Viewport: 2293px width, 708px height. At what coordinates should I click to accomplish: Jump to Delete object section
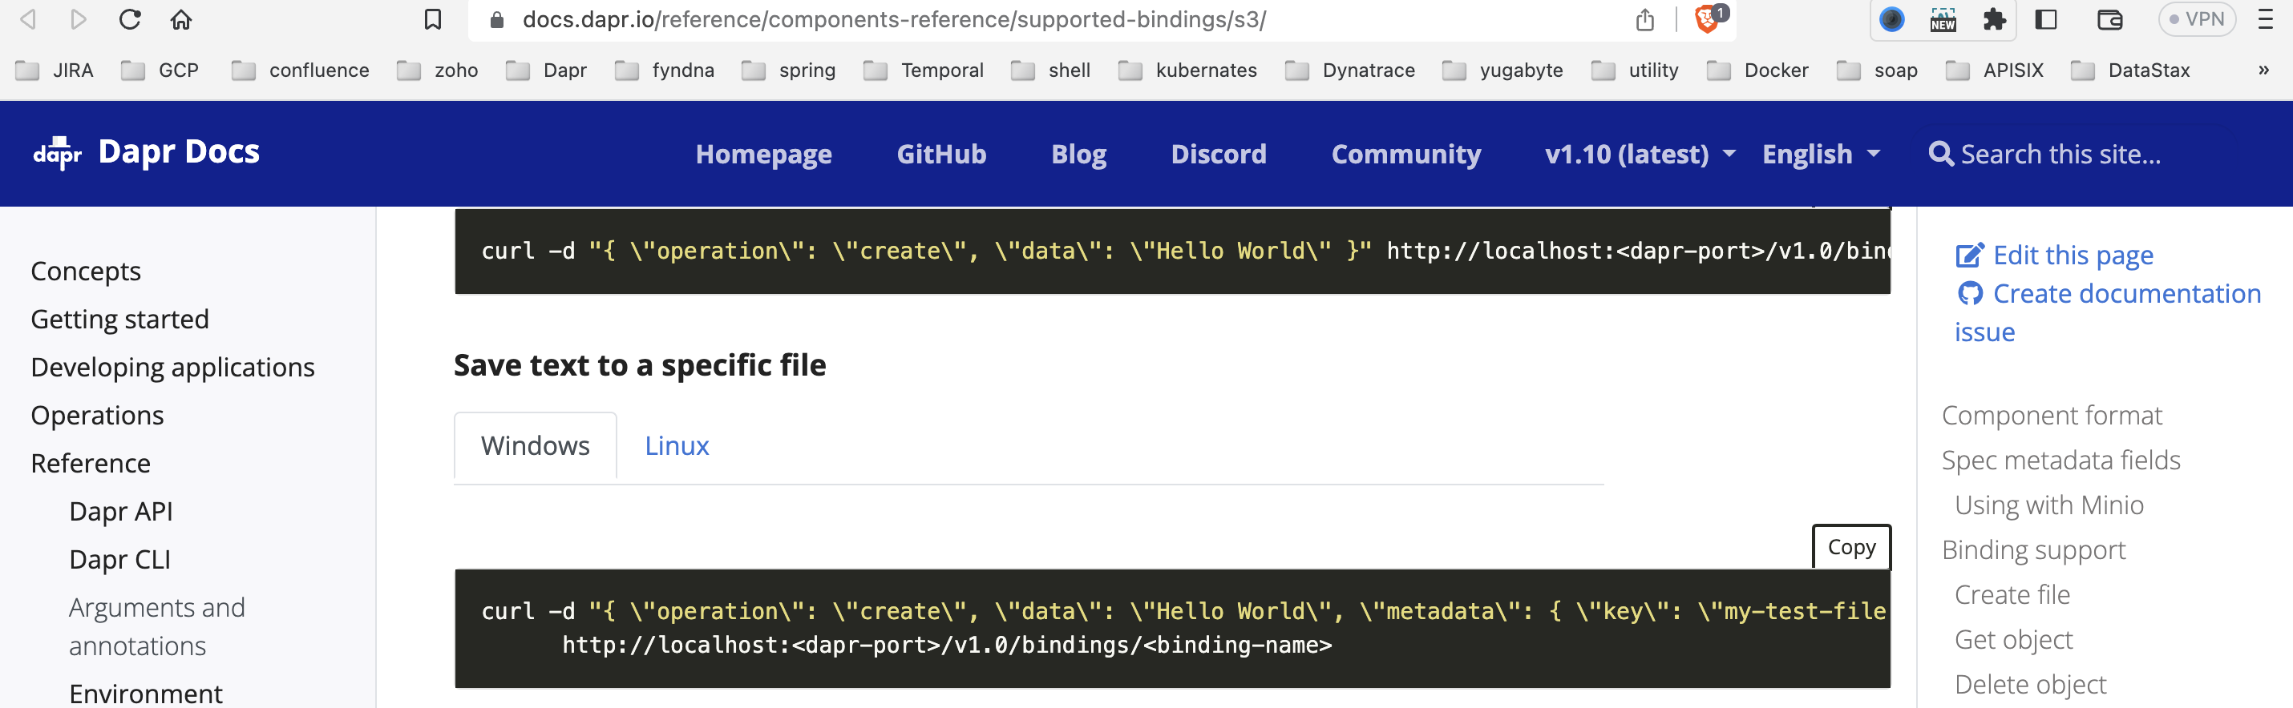2029,684
